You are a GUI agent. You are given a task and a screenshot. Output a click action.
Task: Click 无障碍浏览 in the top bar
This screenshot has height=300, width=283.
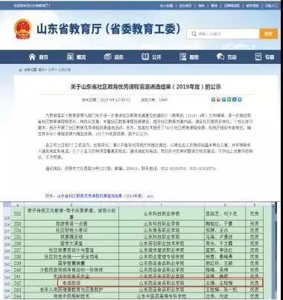click(x=232, y=5)
